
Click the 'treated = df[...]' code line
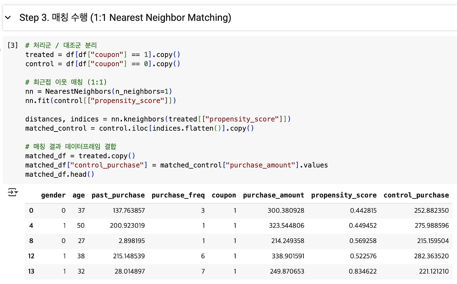103,55
